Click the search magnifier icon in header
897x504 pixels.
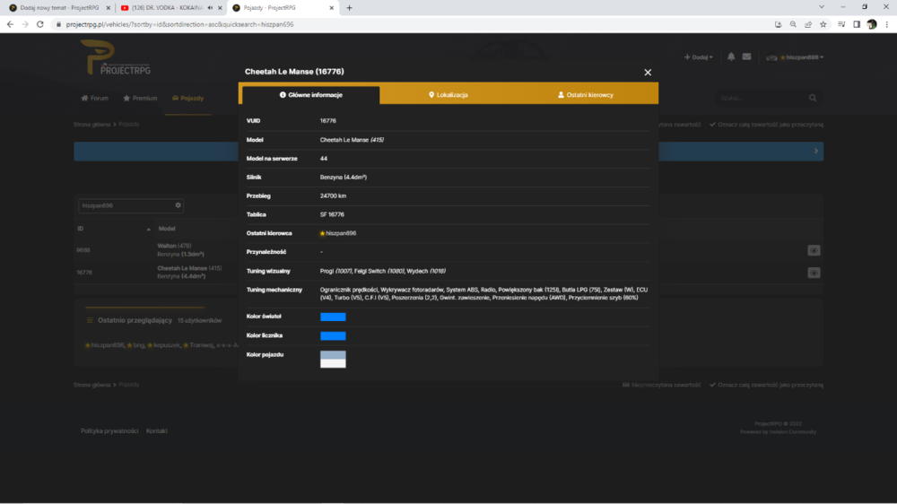point(813,98)
